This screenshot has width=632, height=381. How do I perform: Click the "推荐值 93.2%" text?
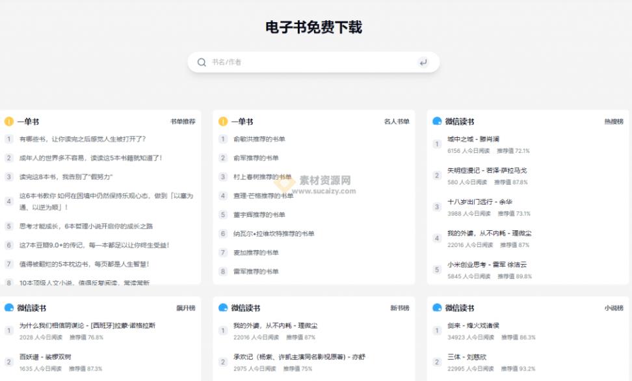[518, 369]
